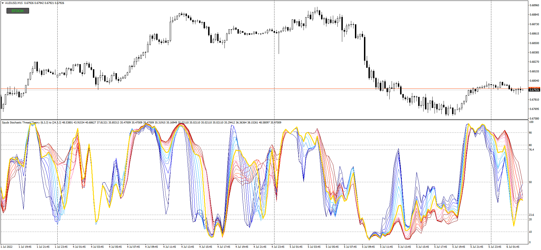Click the '4 Jul 03:45' time axis label
This screenshot has height=250, width=541.
(97, 247)
